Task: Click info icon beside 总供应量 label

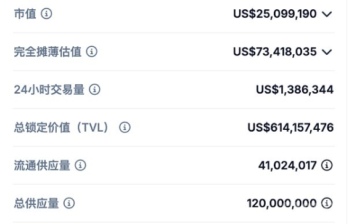Action: tap(69, 203)
